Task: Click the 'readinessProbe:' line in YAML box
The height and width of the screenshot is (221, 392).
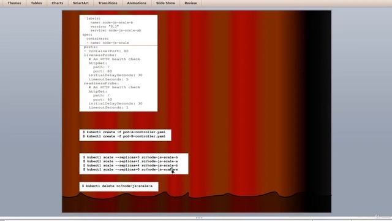Action: (102, 83)
